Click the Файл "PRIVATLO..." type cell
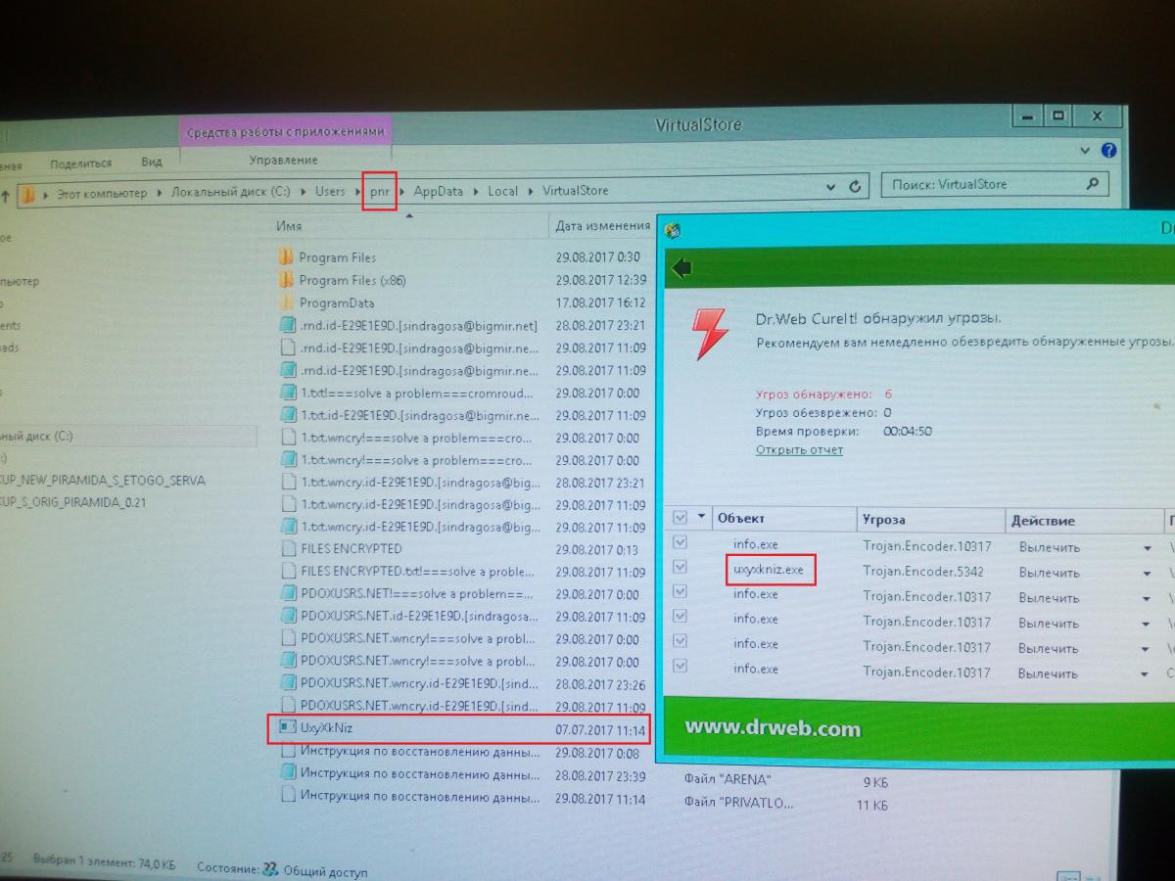 pos(738,804)
